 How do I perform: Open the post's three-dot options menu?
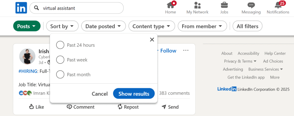pos(186,50)
